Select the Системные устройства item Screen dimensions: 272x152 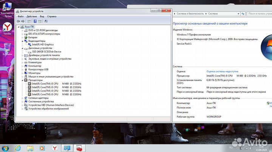(x=41, y=102)
